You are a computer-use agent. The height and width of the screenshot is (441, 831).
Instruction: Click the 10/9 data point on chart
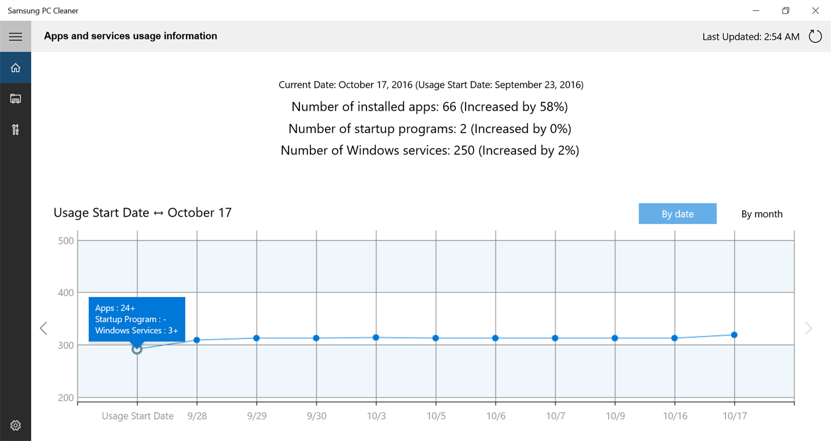(615, 338)
